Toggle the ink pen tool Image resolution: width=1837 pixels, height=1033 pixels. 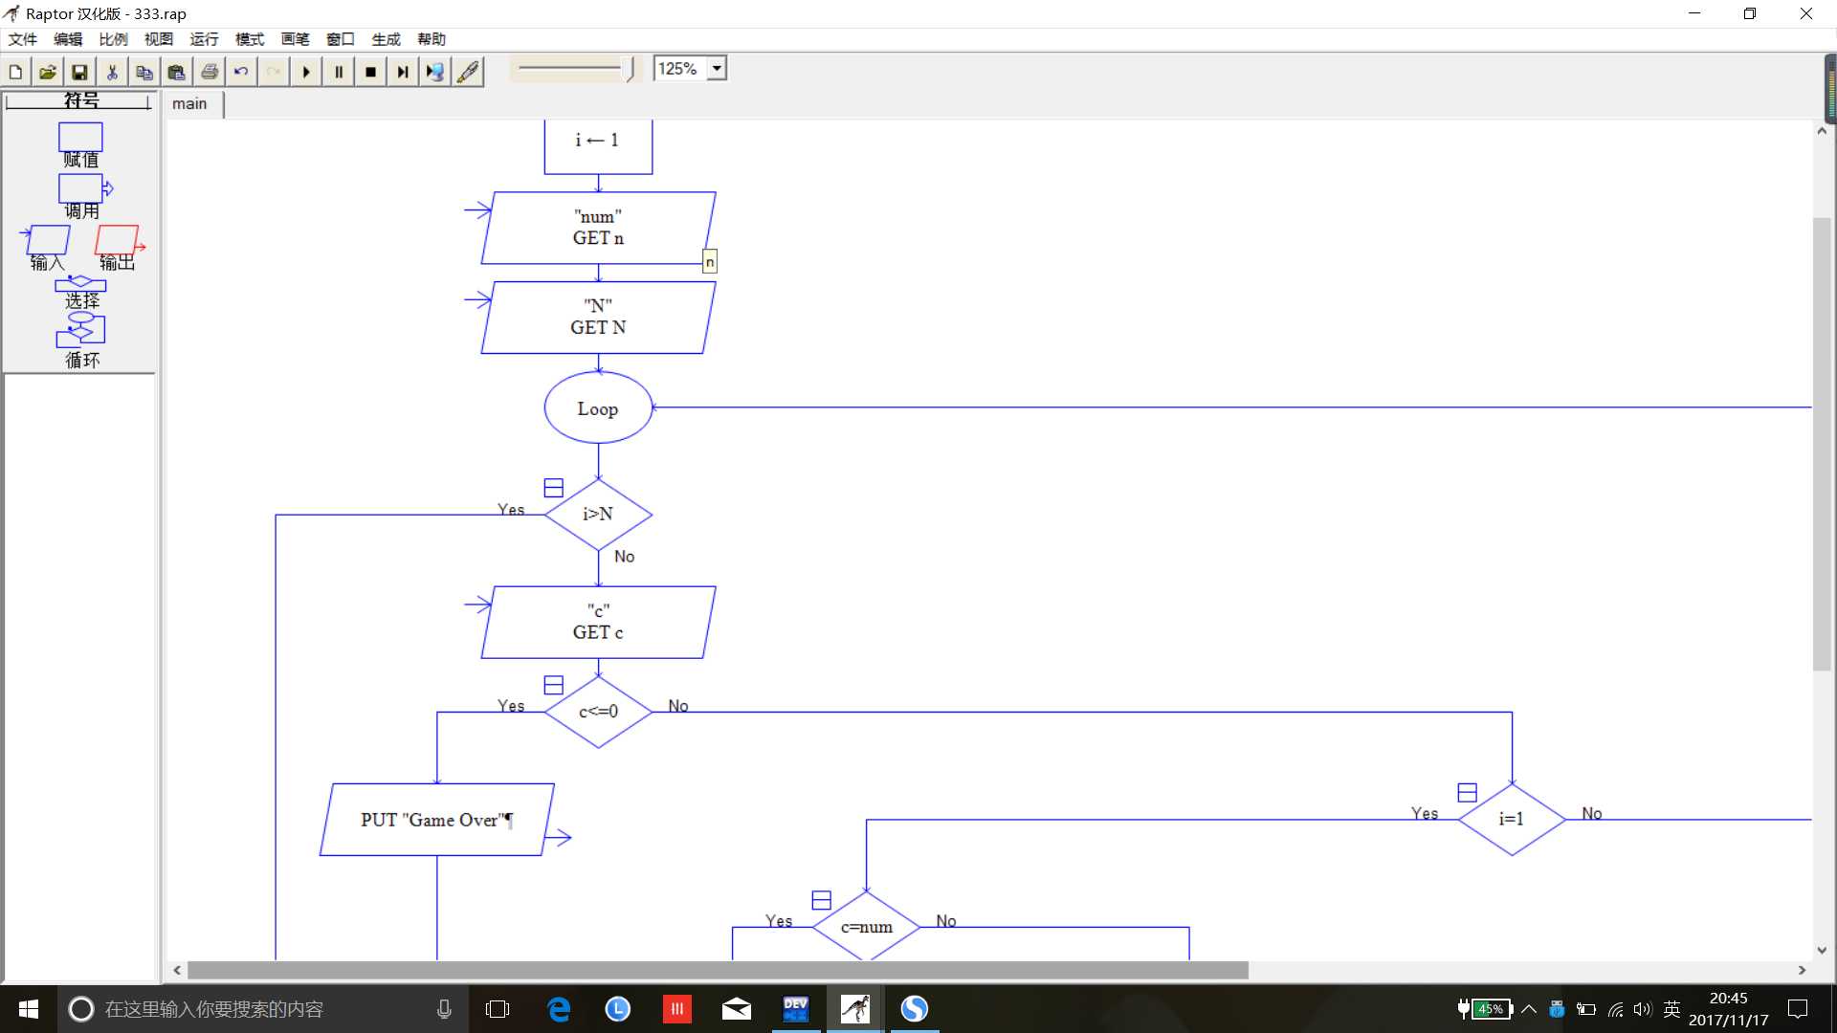coord(468,72)
